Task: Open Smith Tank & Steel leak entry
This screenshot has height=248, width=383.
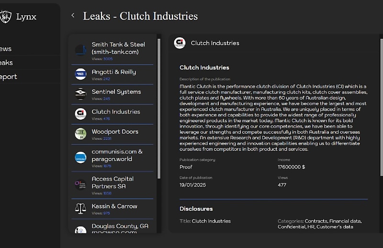Action: [x=113, y=51]
